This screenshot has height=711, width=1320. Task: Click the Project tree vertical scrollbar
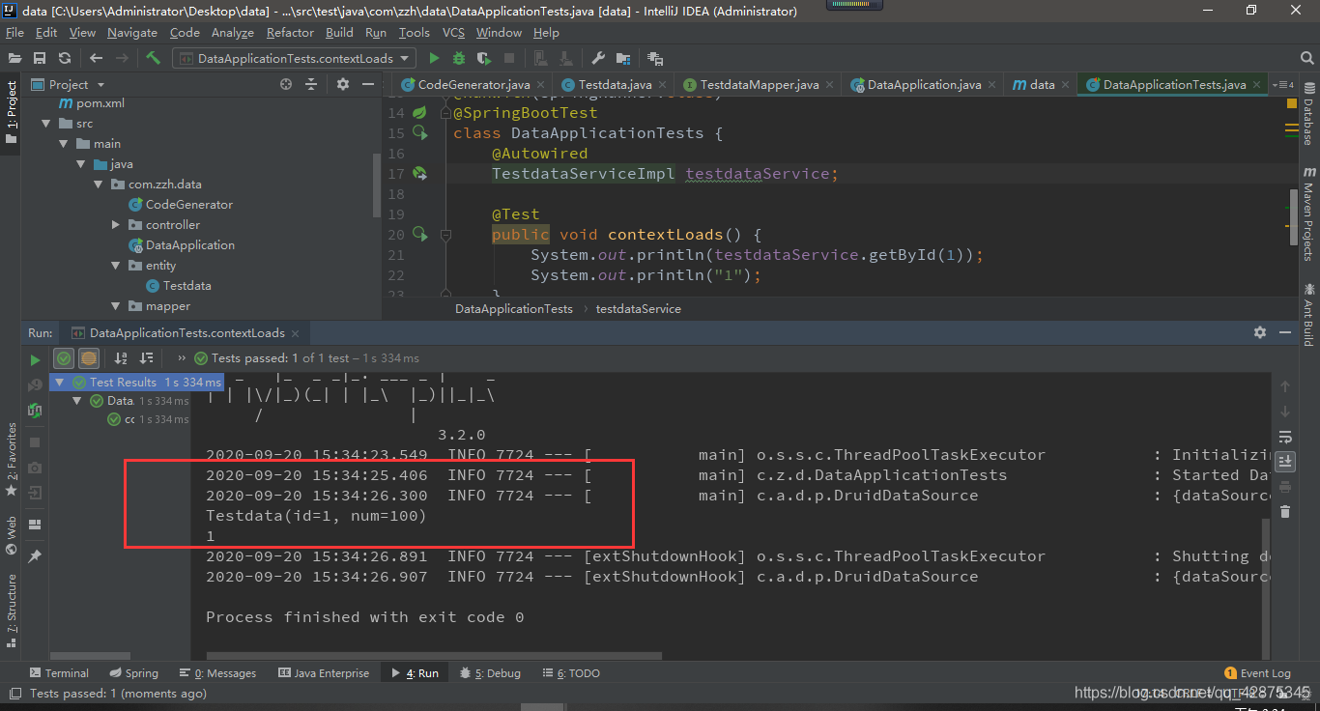tap(376, 185)
